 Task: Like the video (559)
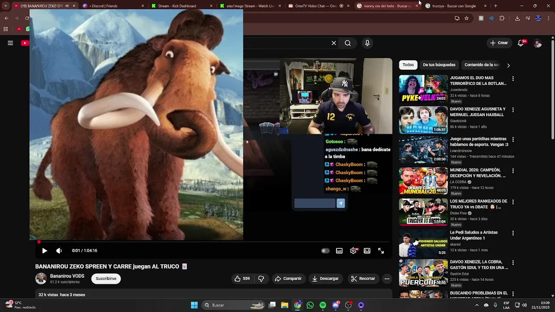tap(242, 279)
